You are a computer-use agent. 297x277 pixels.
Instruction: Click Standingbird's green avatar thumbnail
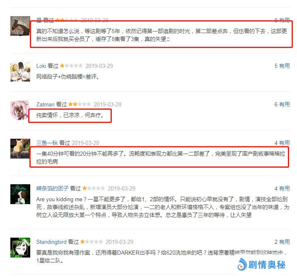coord(20,248)
